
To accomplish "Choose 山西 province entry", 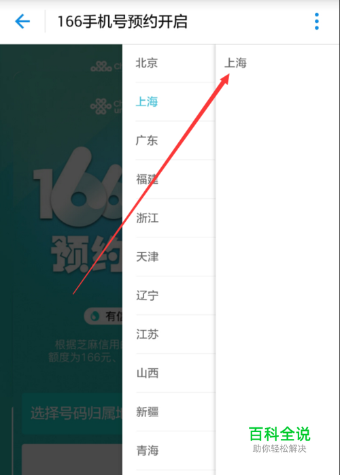I will tap(169, 373).
